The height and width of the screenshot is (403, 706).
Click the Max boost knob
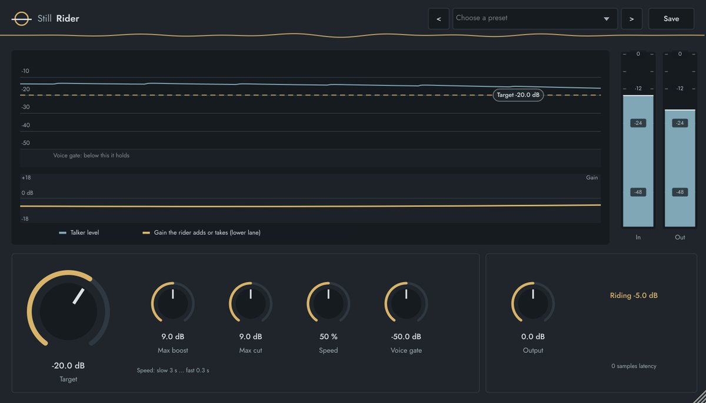[173, 303]
